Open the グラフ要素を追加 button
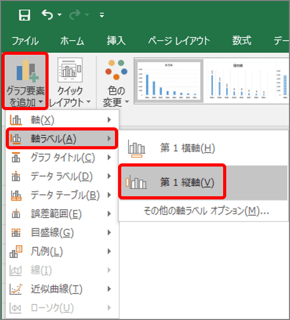This screenshot has height=320, width=290. (x=25, y=81)
